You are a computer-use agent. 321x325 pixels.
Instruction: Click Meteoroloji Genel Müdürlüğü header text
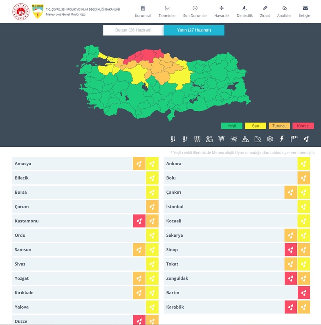click(x=65, y=14)
